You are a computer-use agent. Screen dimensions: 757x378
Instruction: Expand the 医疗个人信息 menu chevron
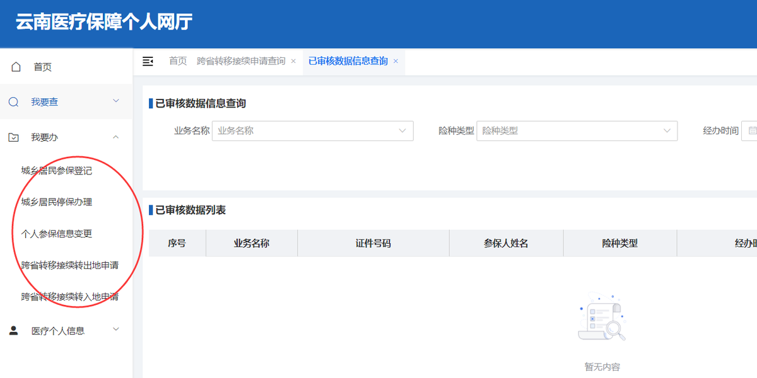pos(115,329)
